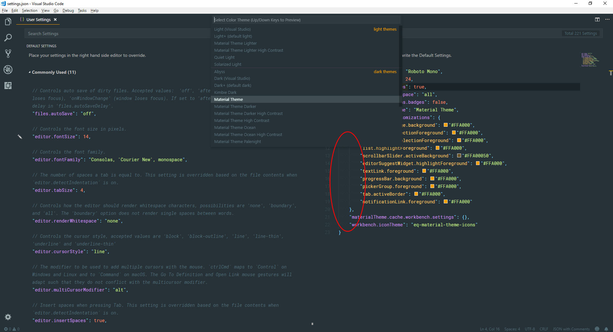Select Material Theme Ocean High Contrast
The height and width of the screenshot is (332, 613).
[305, 134]
